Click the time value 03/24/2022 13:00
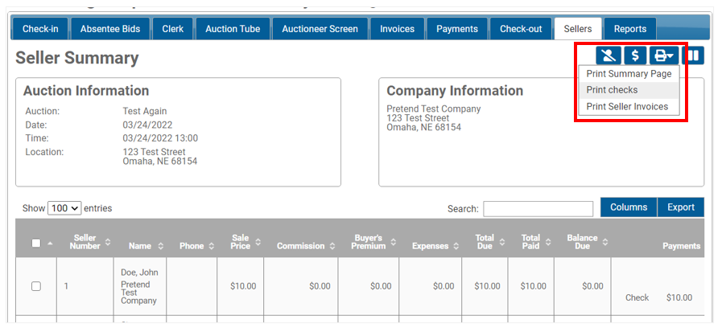The height and width of the screenshot is (332, 722). click(x=160, y=138)
